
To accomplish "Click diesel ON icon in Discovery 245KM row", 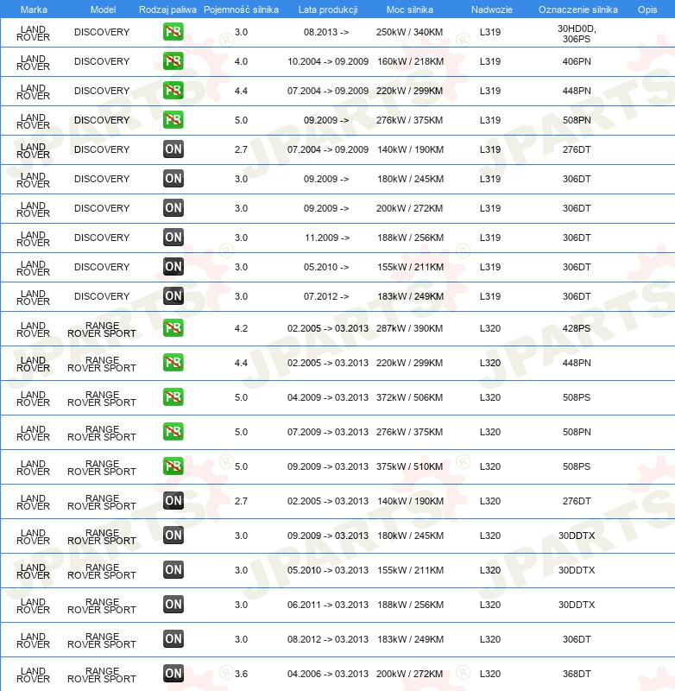I will pos(173,179).
